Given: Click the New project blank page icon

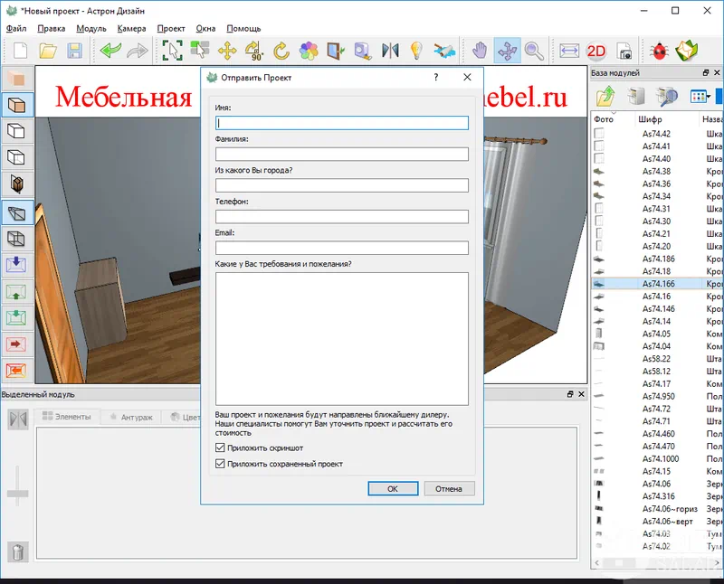Looking at the screenshot, I should 20,51.
